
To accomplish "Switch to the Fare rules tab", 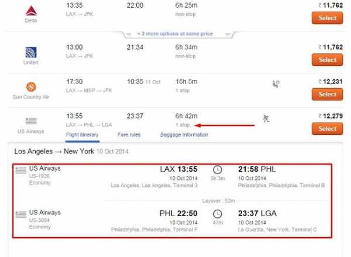I will coord(129,135).
